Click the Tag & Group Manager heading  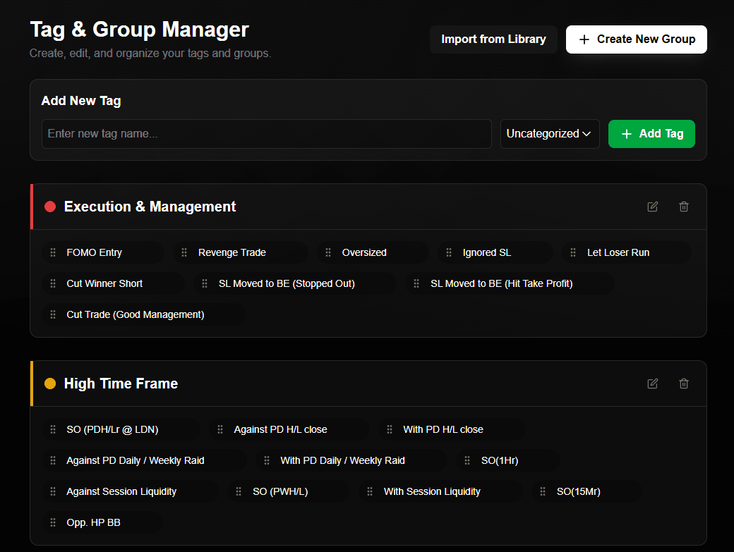(x=139, y=30)
